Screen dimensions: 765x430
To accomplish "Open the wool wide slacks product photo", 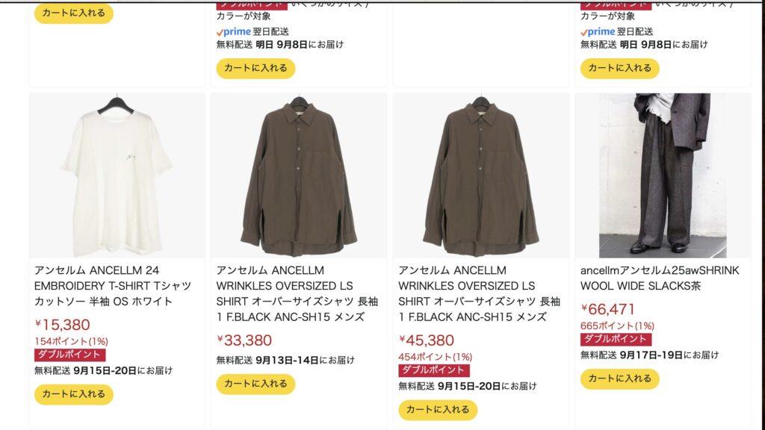I will point(663,175).
